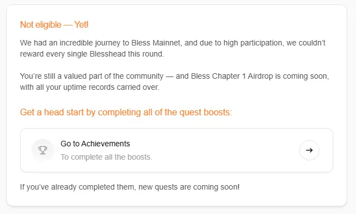The height and width of the screenshot is (214, 356).
Task: Click the trophy icon in Achievements card
Action: tap(43, 150)
